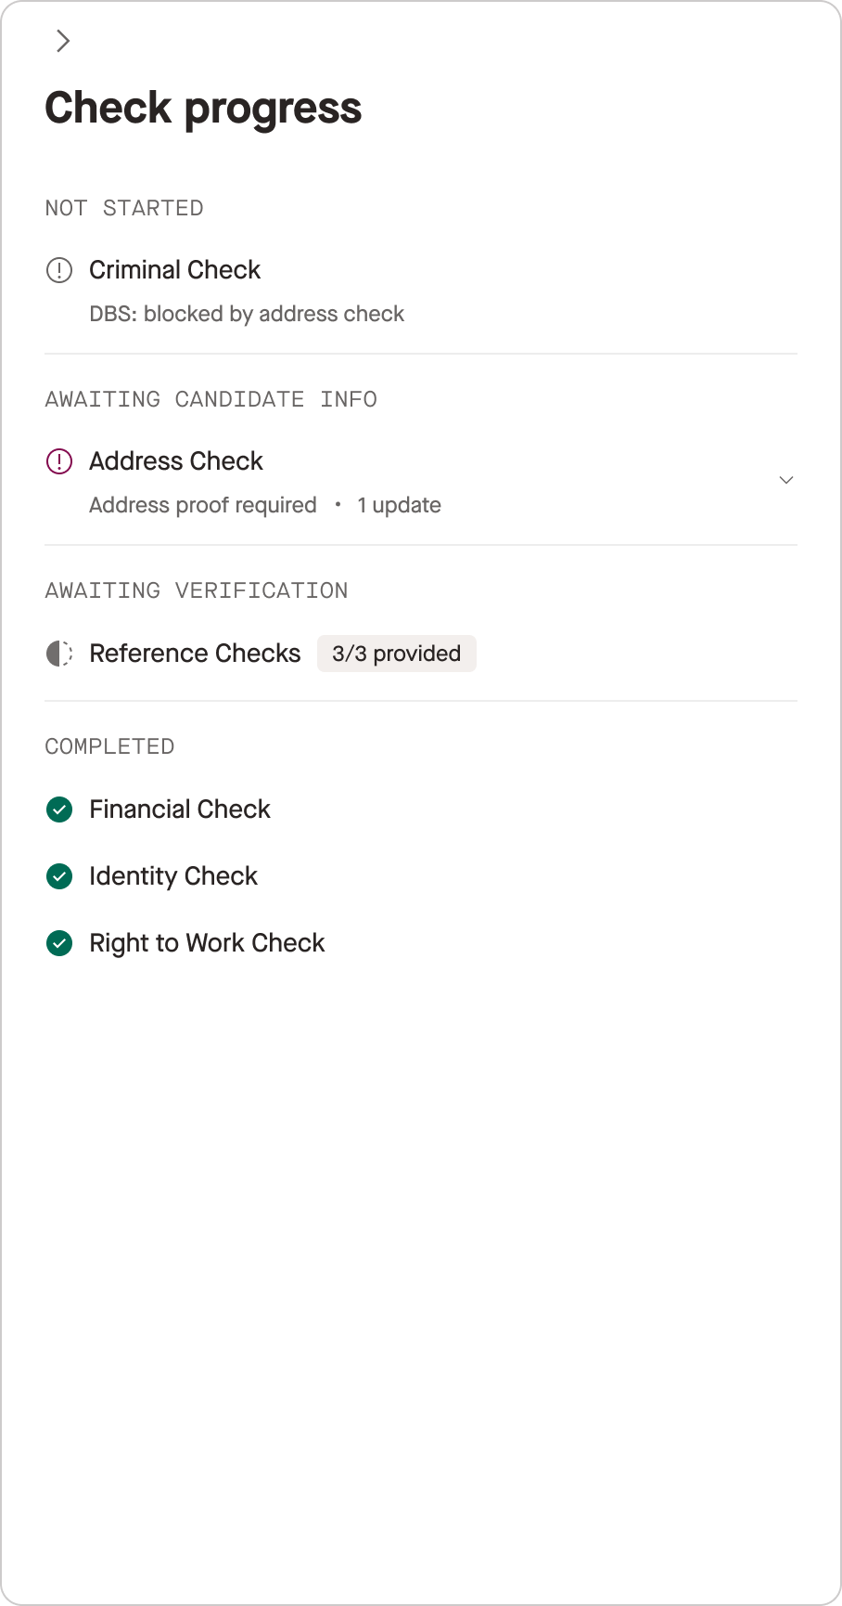Open the Criminal Check item
The image size is (842, 1606).
pos(174,270)
